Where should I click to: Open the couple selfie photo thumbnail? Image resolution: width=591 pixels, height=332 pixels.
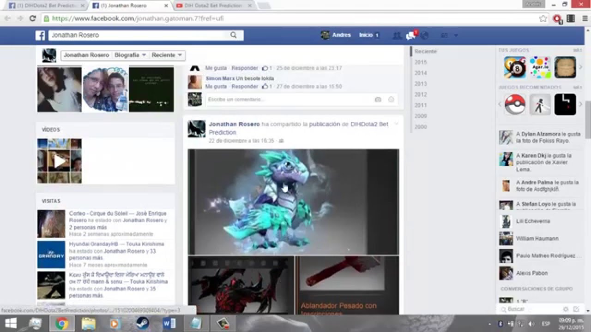coord(105,89)
